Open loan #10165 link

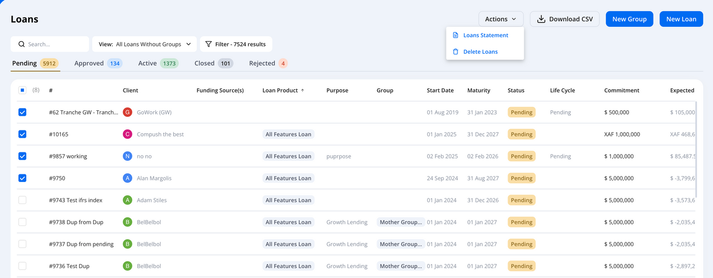pos(59,134)
